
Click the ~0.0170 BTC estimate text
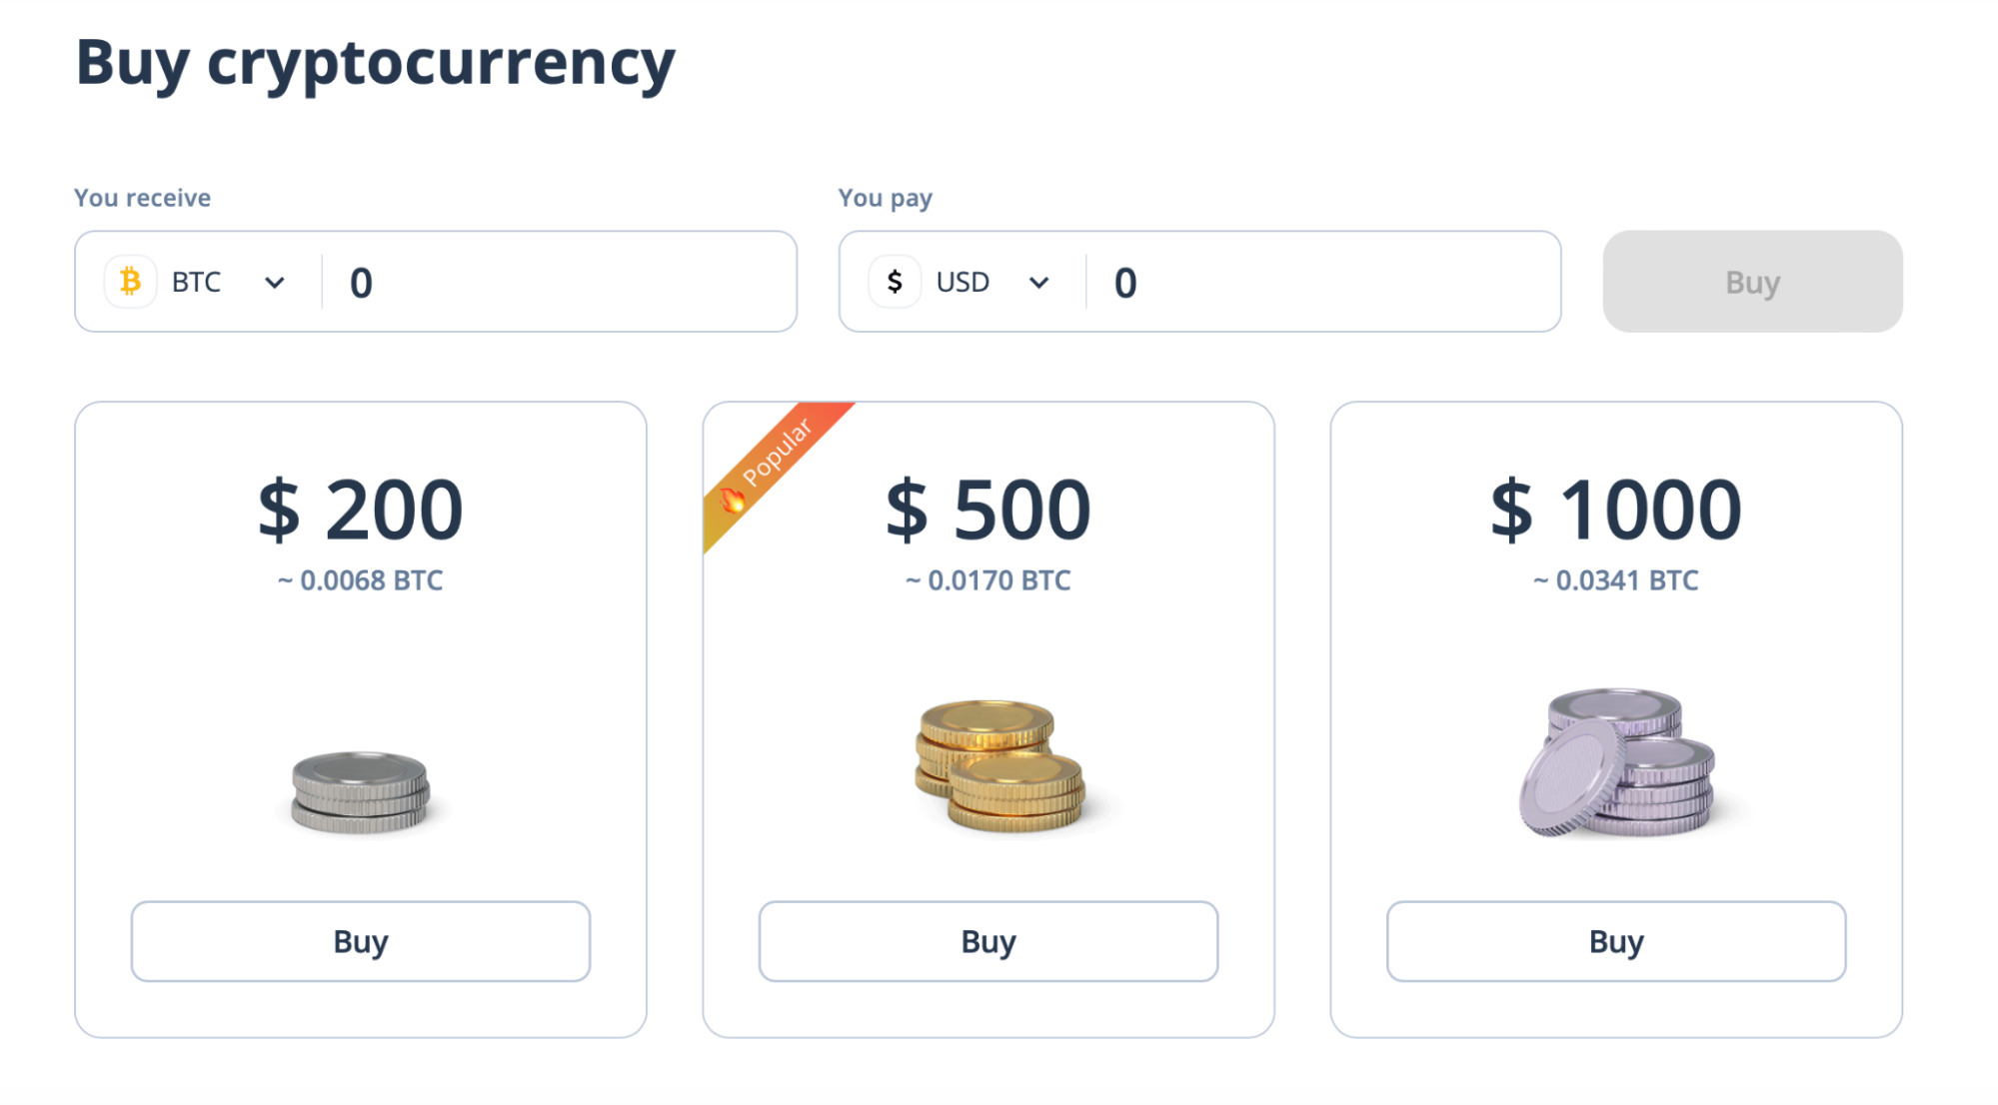989,580
